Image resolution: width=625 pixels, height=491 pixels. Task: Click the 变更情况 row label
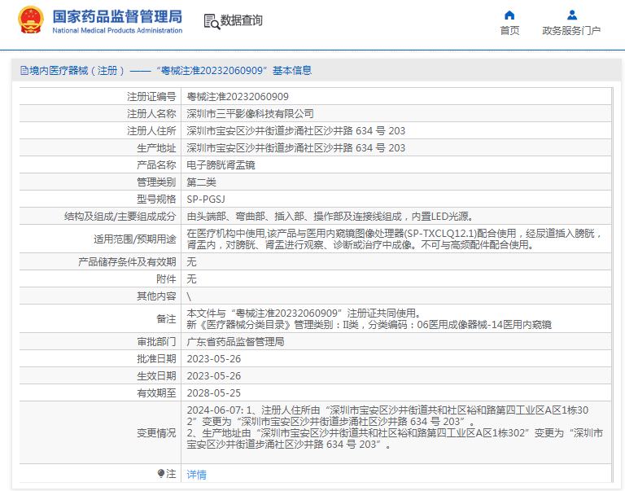(156, 432)
